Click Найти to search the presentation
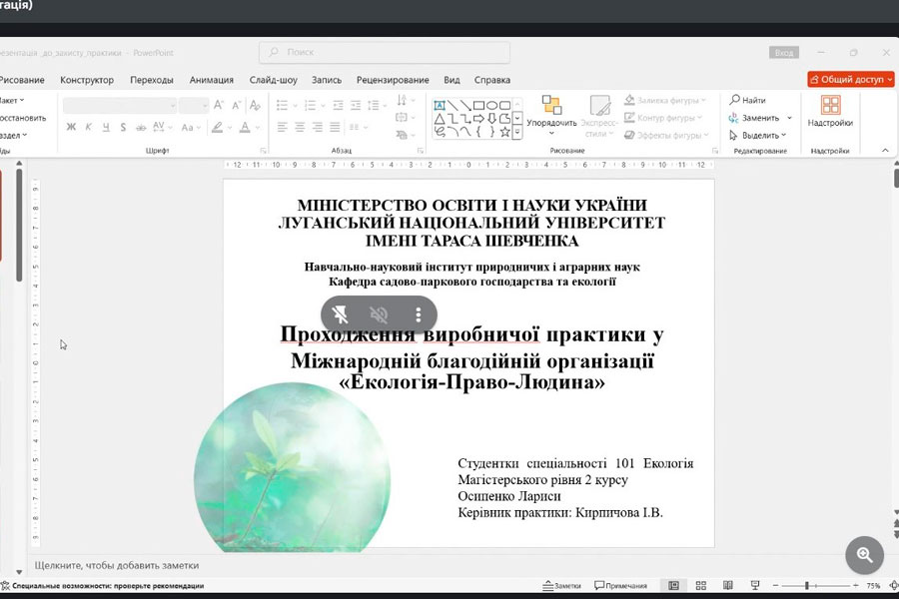Image resolution: width=899 pixels, height=599 pixels. pyautogui.click(x=747, y=100)
